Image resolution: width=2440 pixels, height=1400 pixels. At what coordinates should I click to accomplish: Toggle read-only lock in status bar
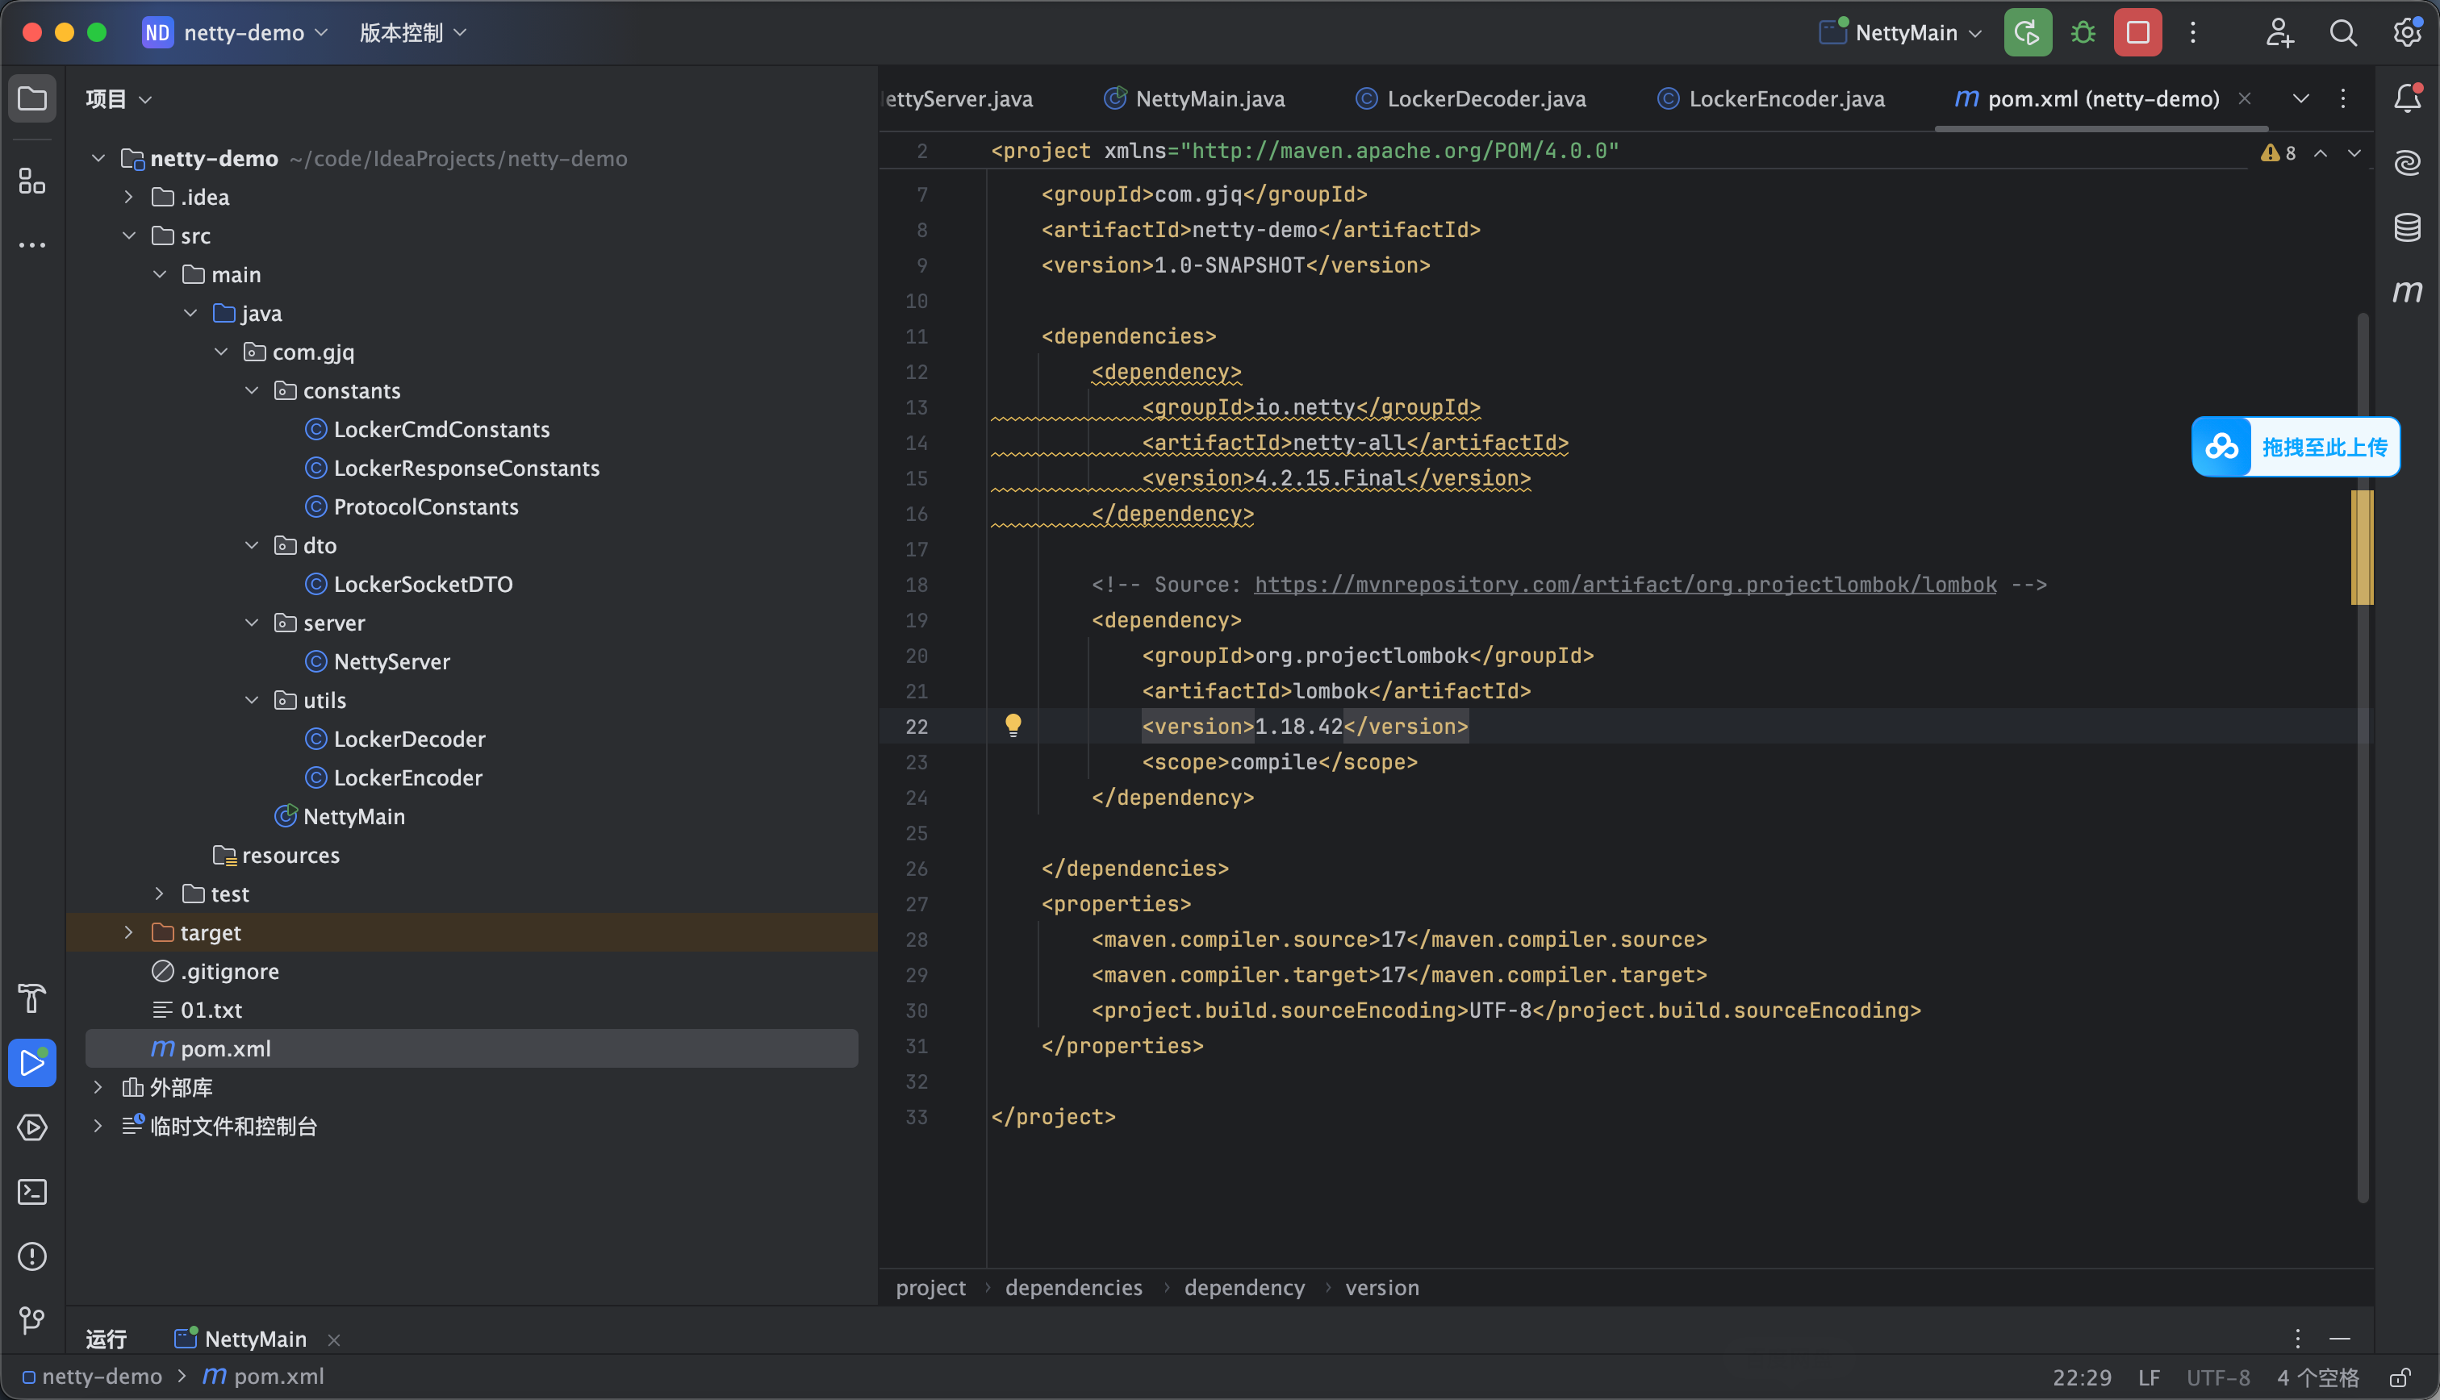[x=2400, y=1377]
